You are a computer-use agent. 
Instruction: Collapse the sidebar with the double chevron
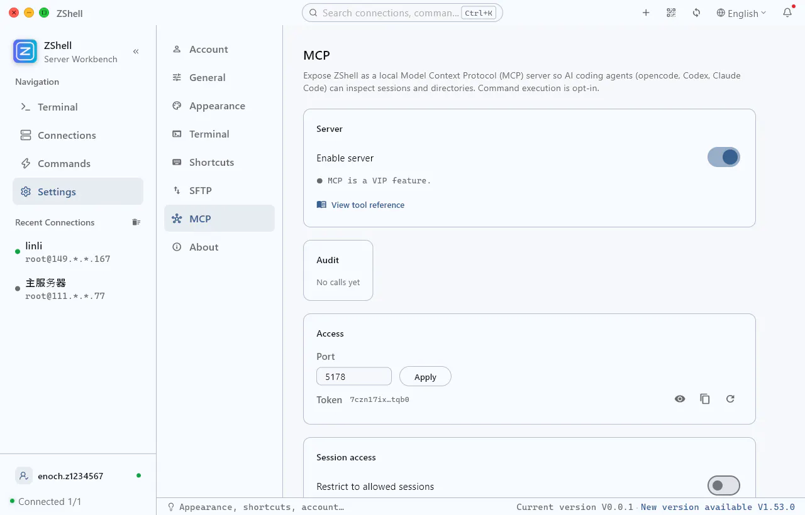tap(136, 51)
